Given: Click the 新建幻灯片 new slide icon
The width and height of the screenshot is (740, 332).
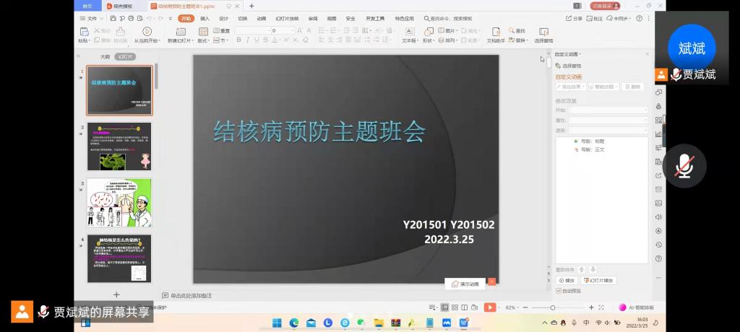Looking at the screenshot, I should point(179,31).
